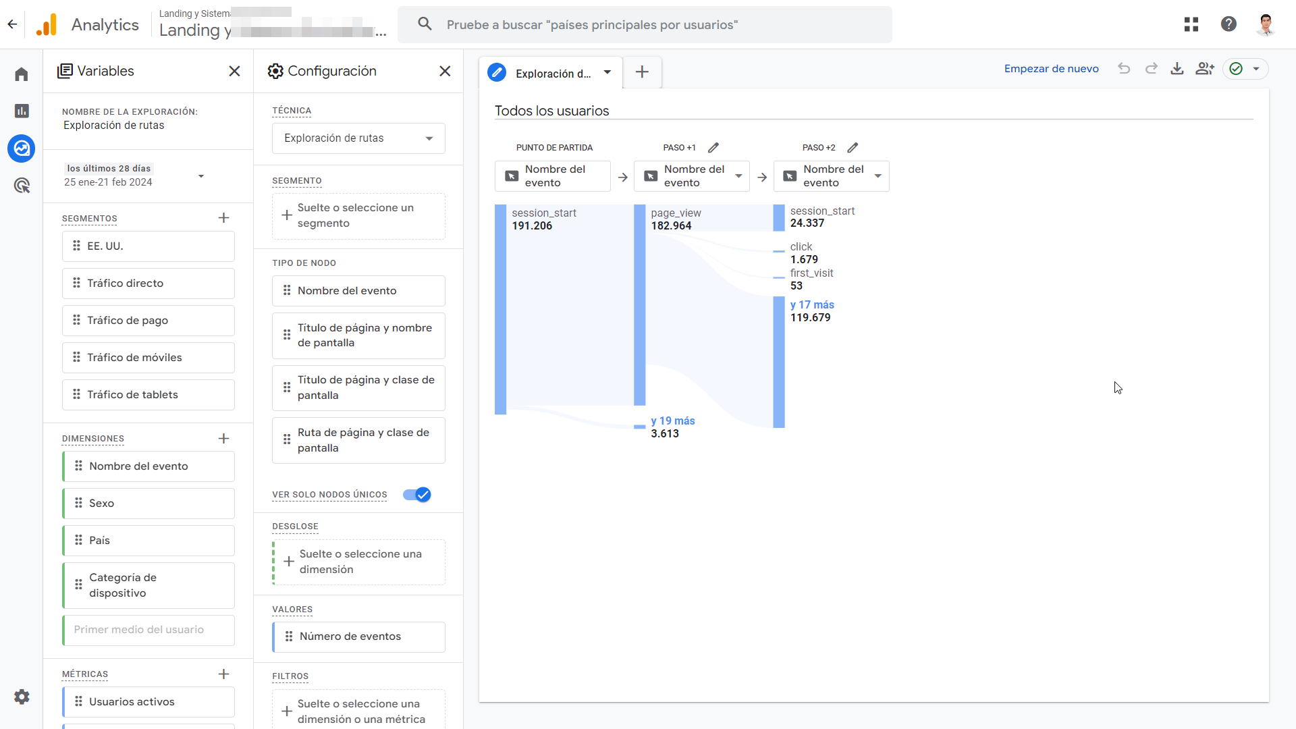Edit PASO +1 with the pencil icon
The width and height of the screenshot is (1296, 729).
(x=714, y=147)
